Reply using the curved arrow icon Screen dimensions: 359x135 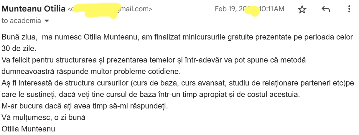pyautogui.click(x=325, y=9)
